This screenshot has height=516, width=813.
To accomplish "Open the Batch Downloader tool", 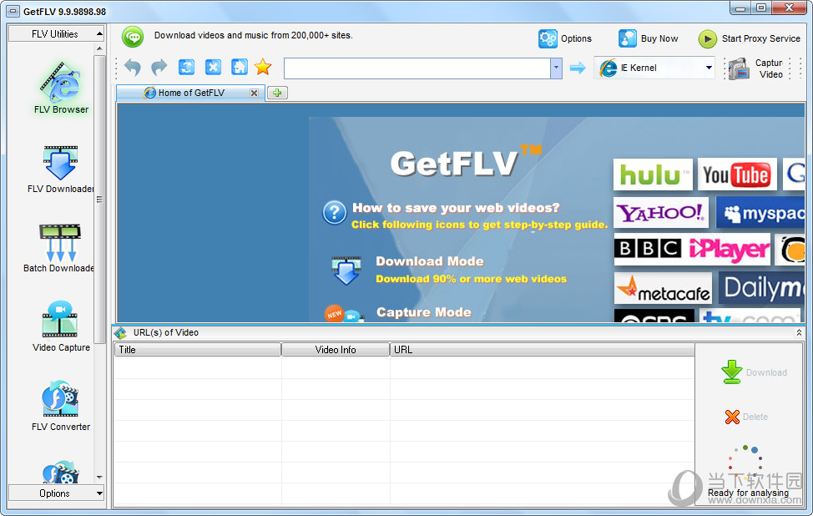I will pyautogui.click(x=59, y=248).
